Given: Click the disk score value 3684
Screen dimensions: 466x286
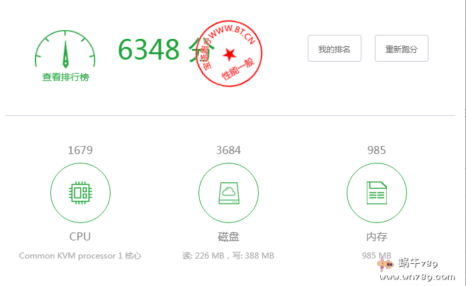Looking at the screenshot, I should (x=229, y=150).
